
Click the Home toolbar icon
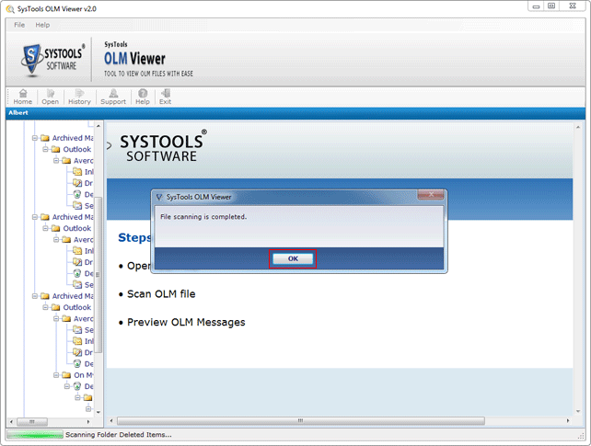point(23,97)
